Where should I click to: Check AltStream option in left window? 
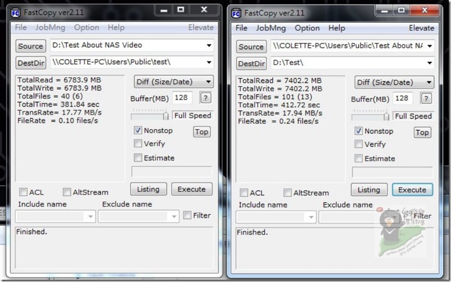tap(67, 192)
